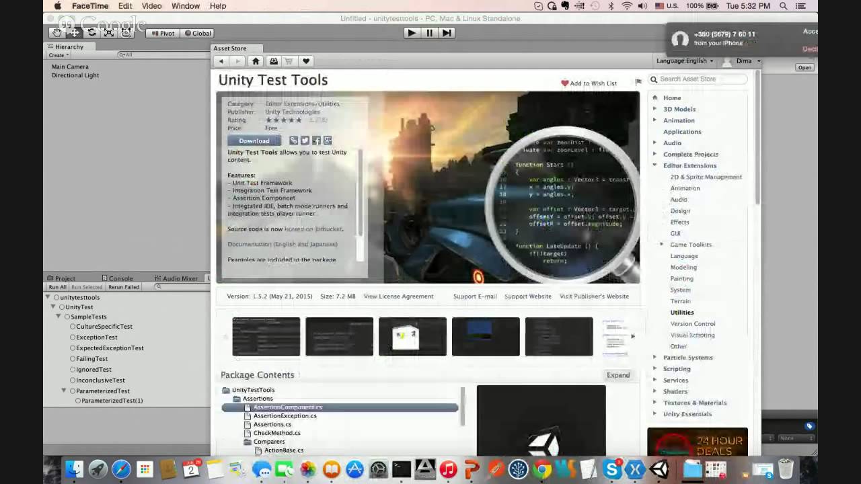Select Main Camera in Hierarchy

(x=70, y=67)
